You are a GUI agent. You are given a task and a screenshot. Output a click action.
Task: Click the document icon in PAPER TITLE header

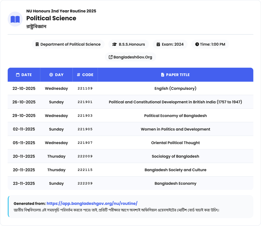coord(162,75)
